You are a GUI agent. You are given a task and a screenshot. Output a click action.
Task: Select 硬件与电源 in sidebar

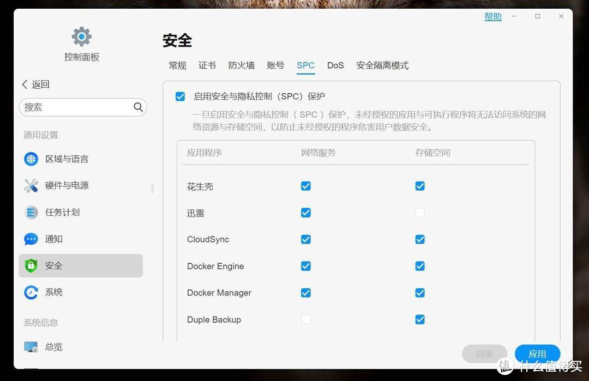point(81,185)
